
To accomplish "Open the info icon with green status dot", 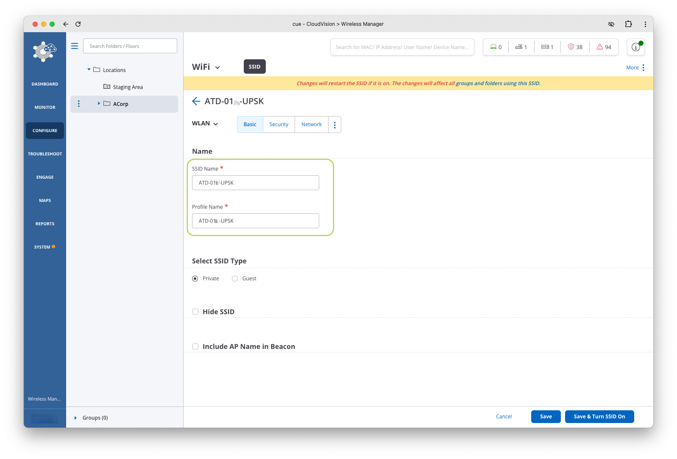I will pos(635,47).
